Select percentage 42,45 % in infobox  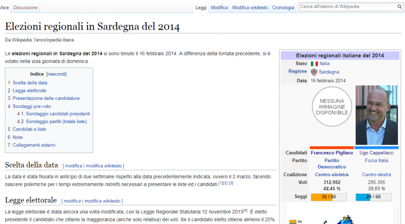pos(332,189)
